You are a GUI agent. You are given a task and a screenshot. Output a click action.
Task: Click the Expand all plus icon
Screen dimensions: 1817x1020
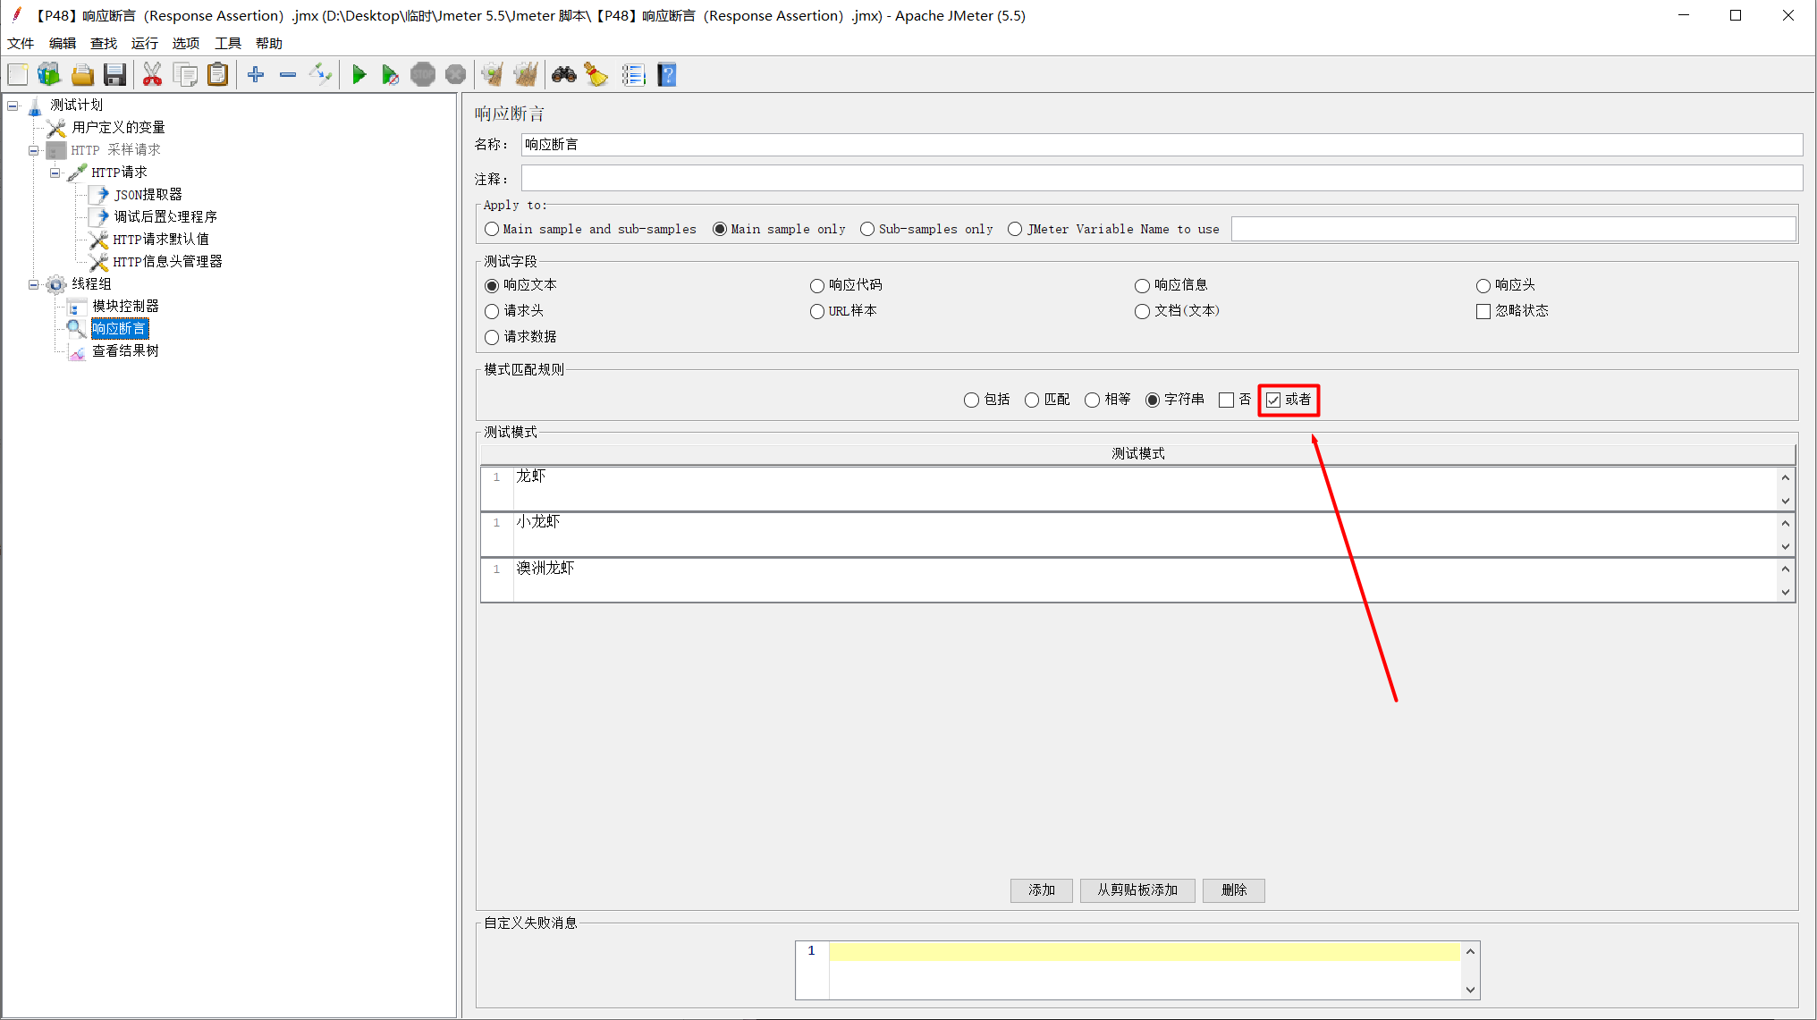coord(256,75)
